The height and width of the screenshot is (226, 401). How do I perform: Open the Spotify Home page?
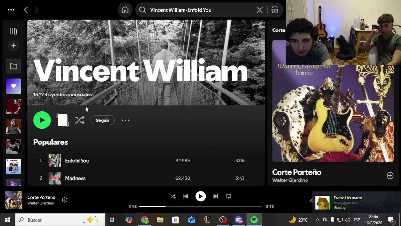tap(125, 10)
